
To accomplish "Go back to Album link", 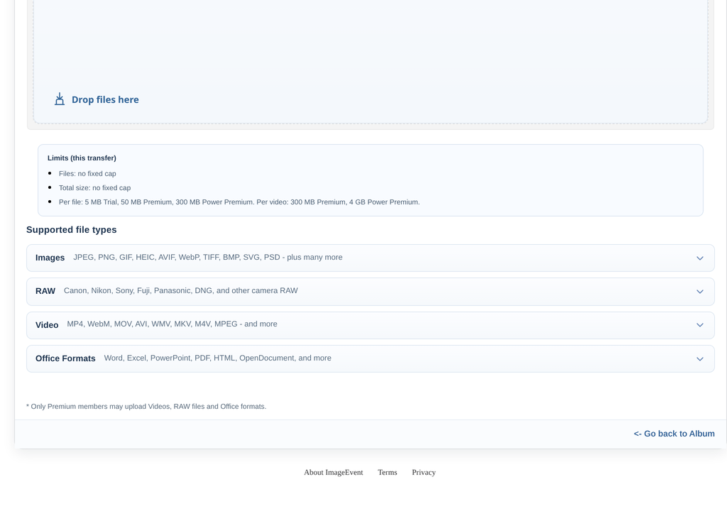I will click(674, 434).
